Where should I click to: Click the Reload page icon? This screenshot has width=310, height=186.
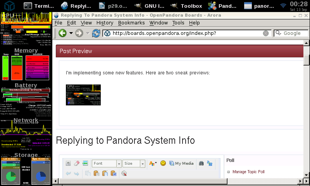[96, 33]
